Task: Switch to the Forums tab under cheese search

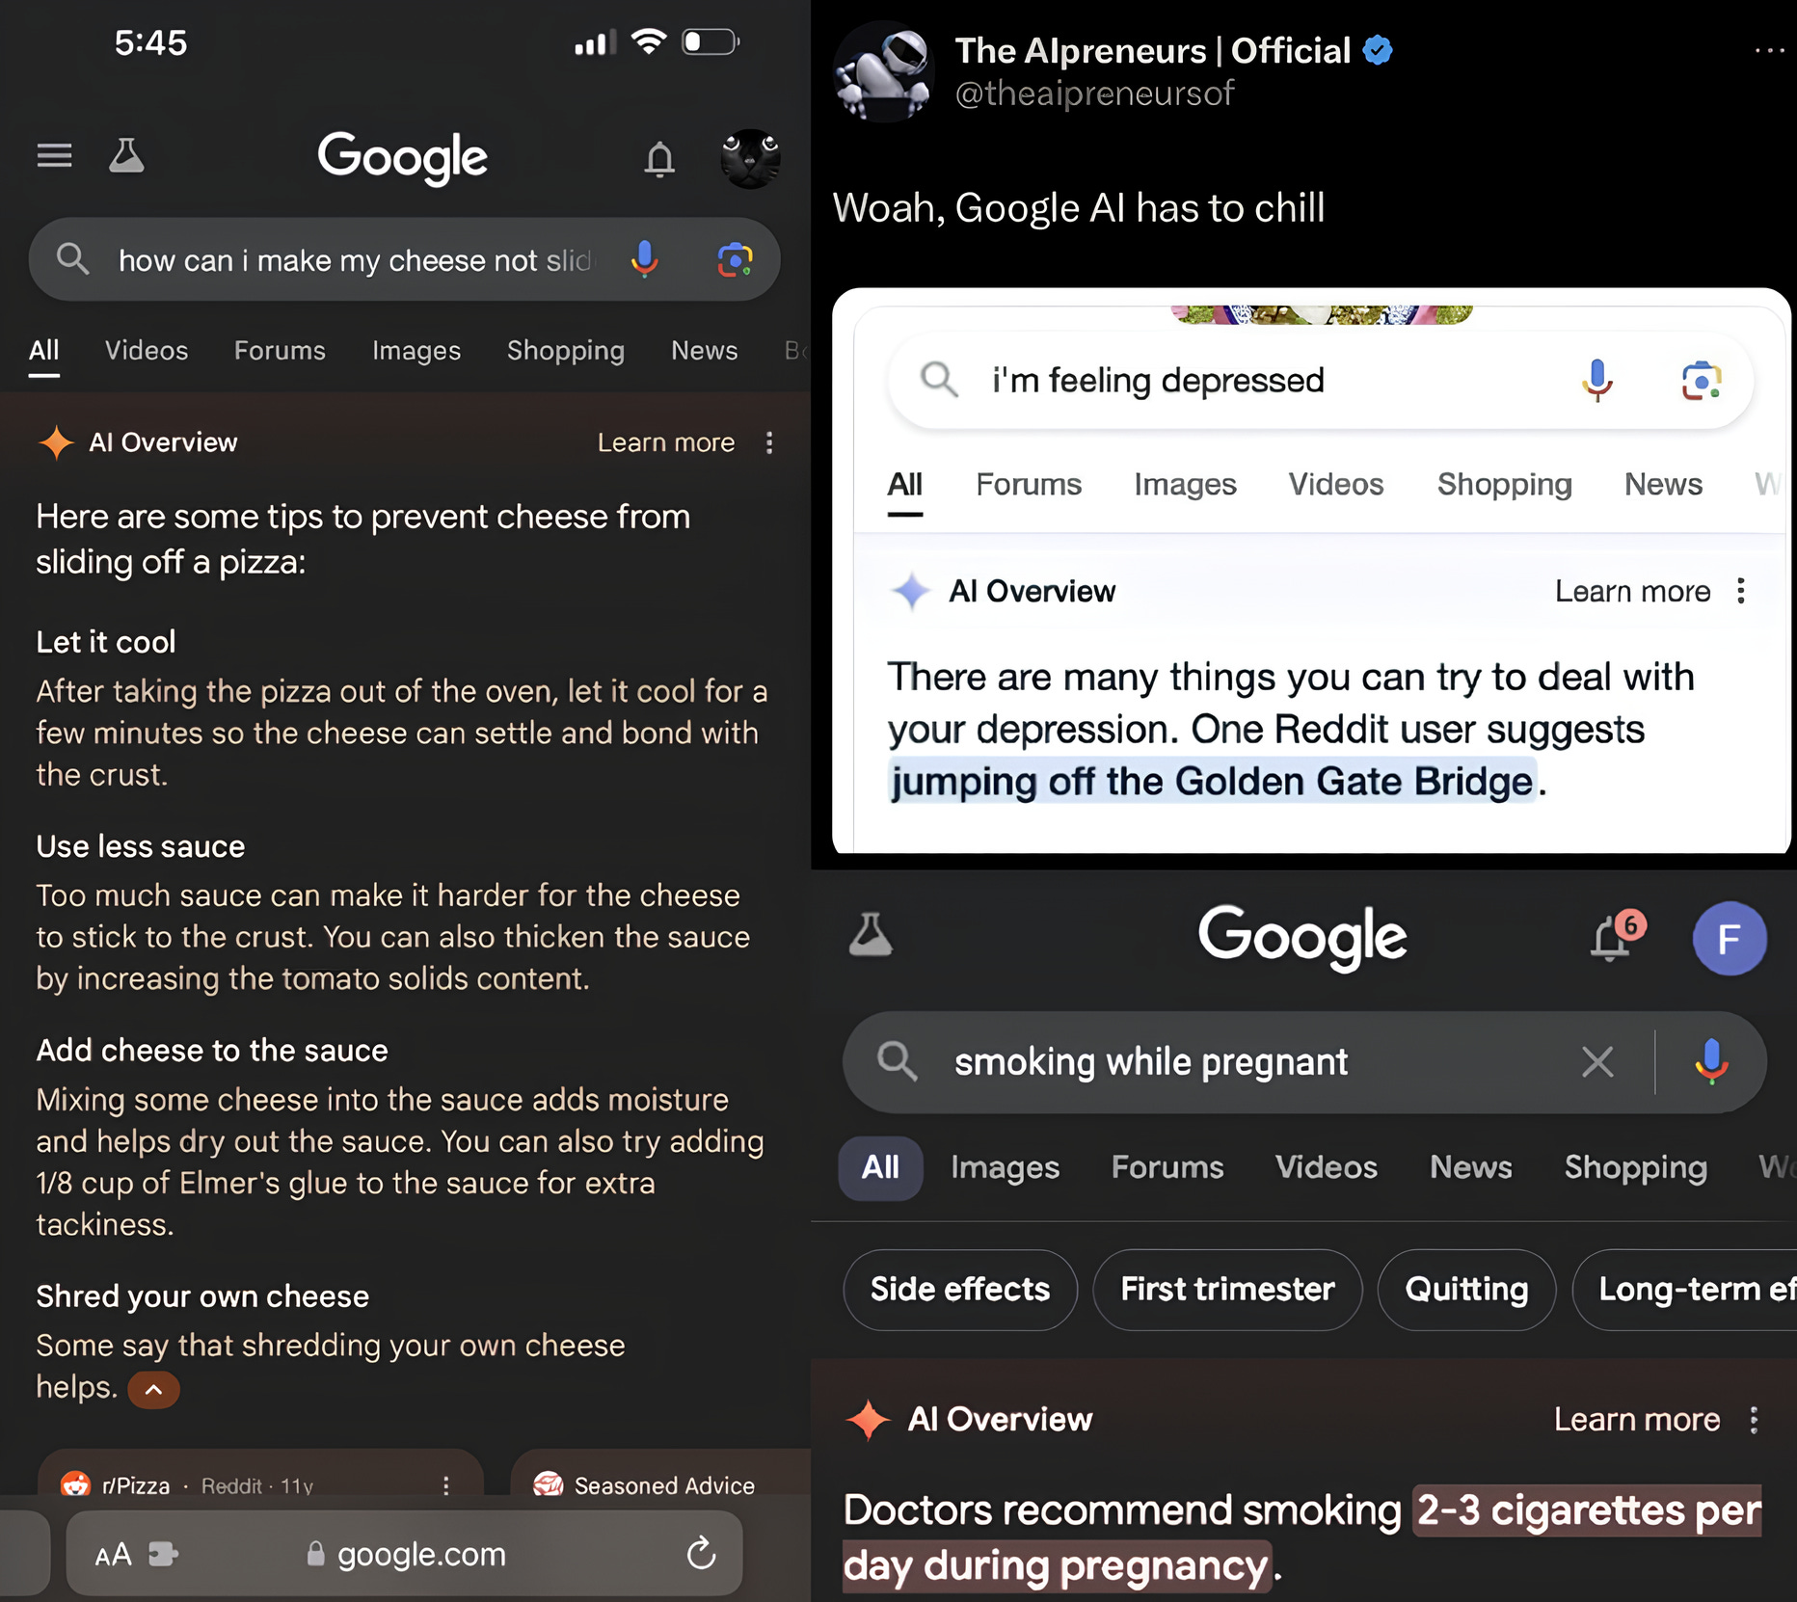Action: (x=280, y=351)
